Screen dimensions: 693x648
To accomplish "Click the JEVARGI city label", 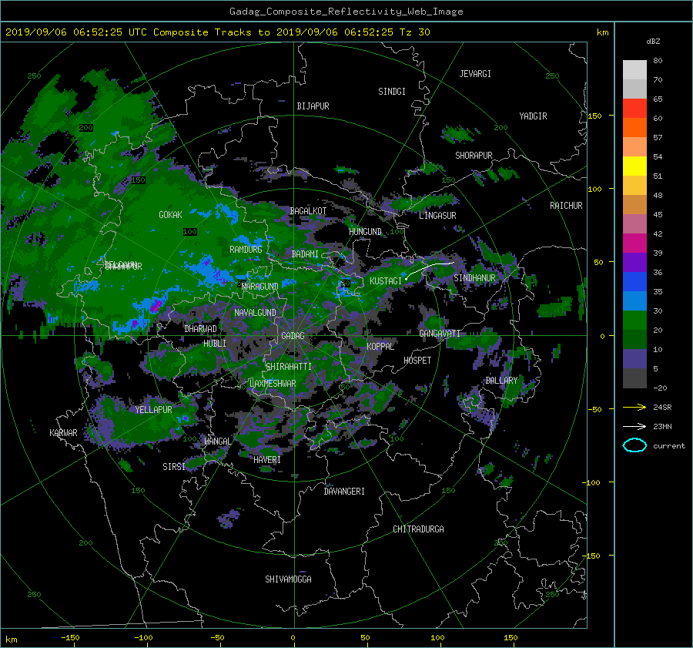I will pyautogui.click(x=475, y=74).
